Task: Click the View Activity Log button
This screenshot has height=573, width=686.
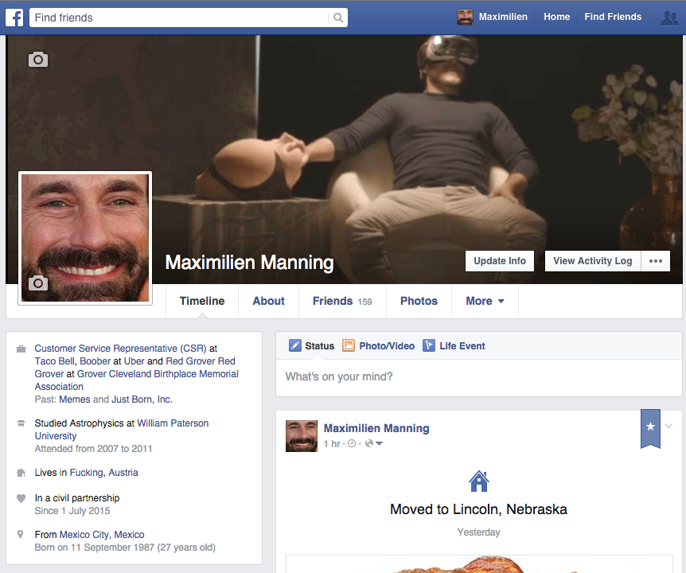Action: click(593, 261)
